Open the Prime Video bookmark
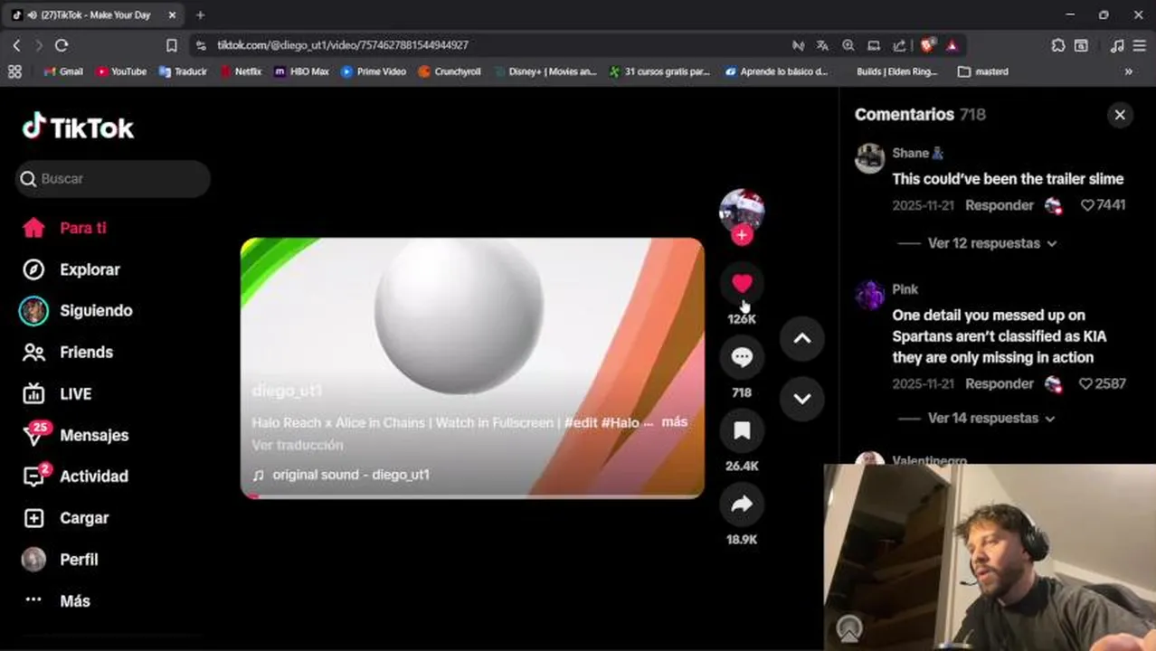Image resolution: width=1156 pixels, height=651 pixels. [374, 71]
